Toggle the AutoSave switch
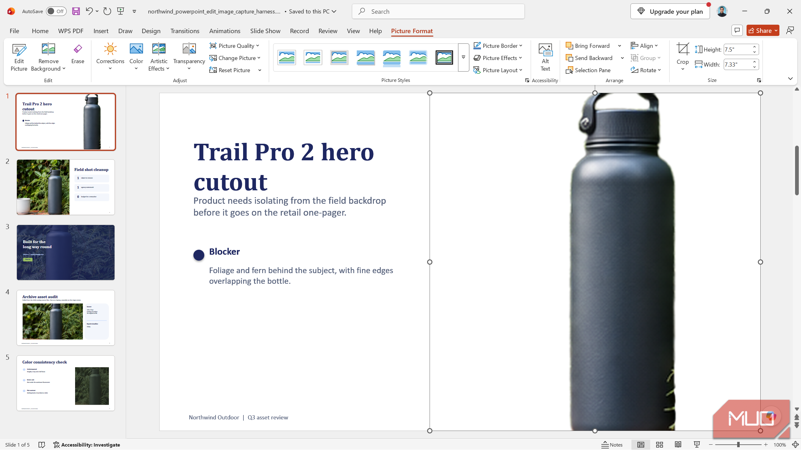Image resolution: width=801 pixels, height=450 pixels. tap(56, 11)
